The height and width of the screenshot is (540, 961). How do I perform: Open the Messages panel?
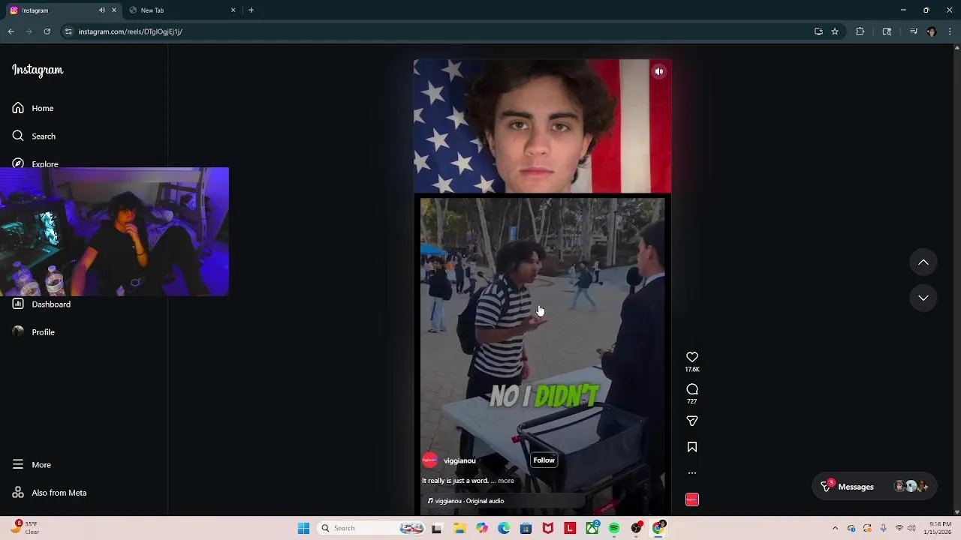point(875,487)
